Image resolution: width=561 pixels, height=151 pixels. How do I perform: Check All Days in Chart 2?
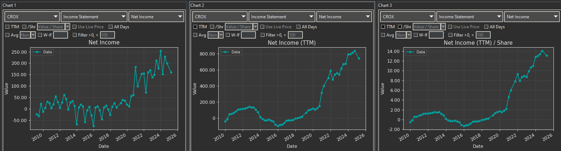[x=299, y=27]
